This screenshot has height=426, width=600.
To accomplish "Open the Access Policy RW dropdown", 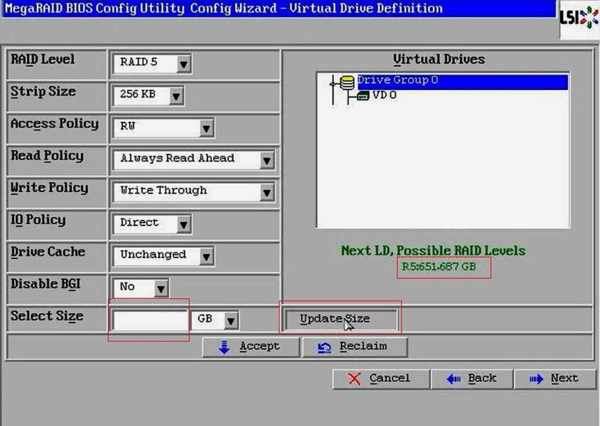I will click(206, 128).
